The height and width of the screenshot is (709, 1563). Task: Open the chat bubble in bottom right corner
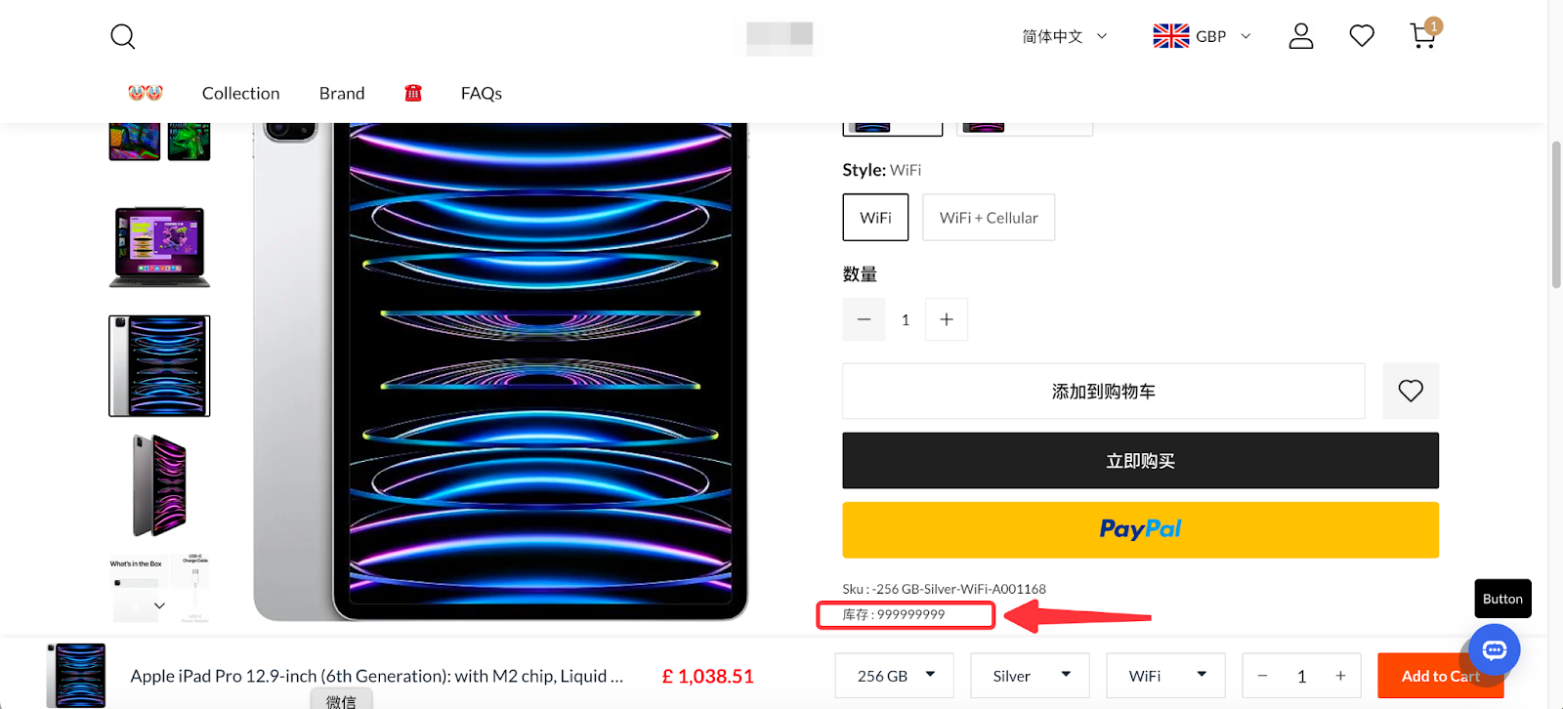[x=1493, y=649]
